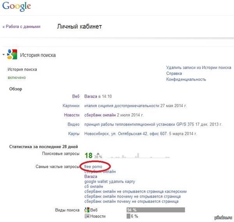
Task: Collapse the История поиска section arrow
Action: 4,55
